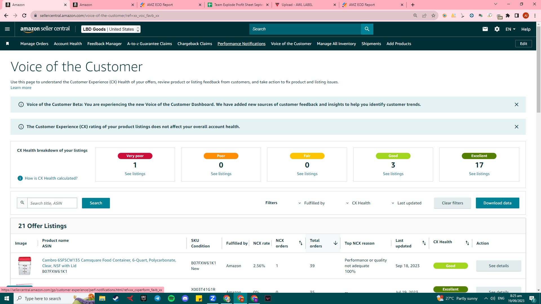Open the EN language dropdown
The image size is (541, 304).
[510, 29]
